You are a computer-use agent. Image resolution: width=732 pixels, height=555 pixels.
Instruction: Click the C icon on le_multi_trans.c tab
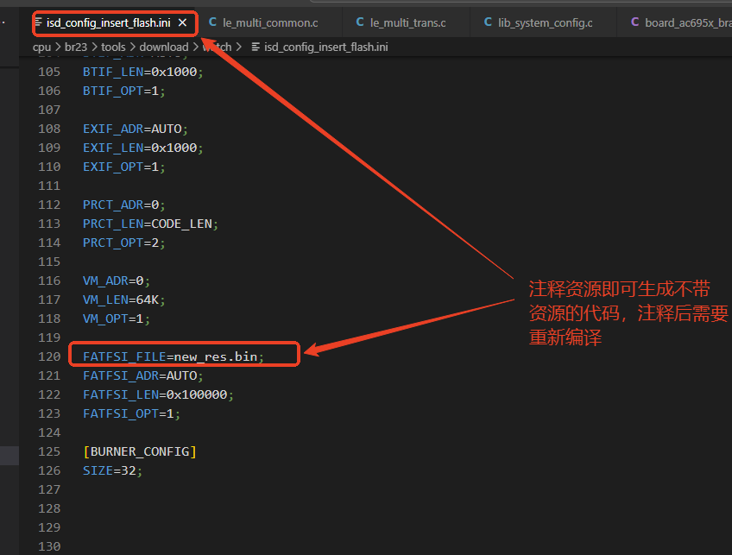pyautogui.click(x=360, y=22)
